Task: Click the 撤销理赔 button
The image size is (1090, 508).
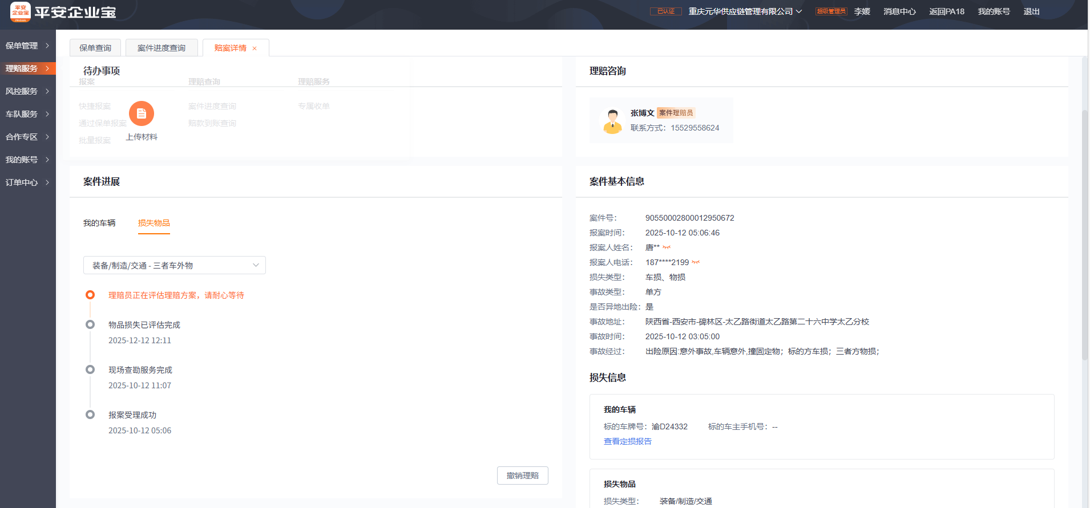Action: coord(522,476)
